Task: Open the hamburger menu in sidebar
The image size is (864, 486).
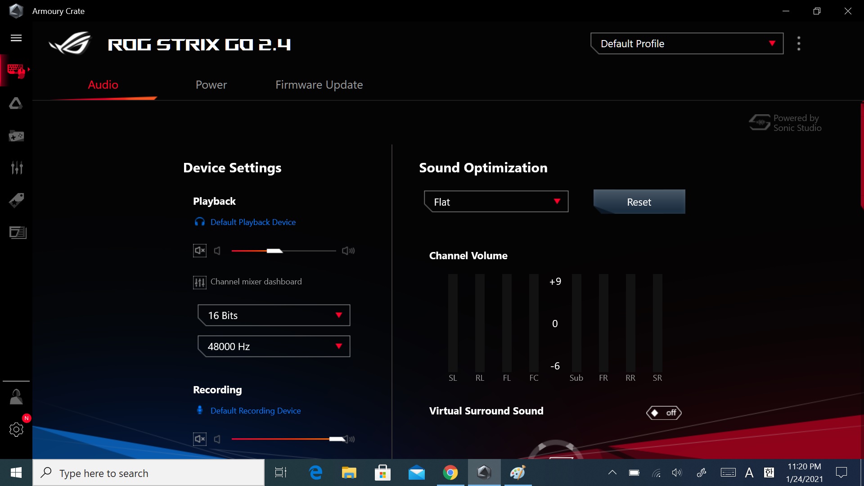Action: pos(16,38)
